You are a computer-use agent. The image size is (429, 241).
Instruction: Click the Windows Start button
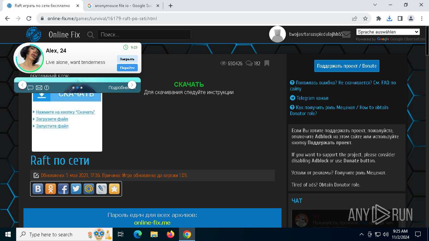coord(8,234)
